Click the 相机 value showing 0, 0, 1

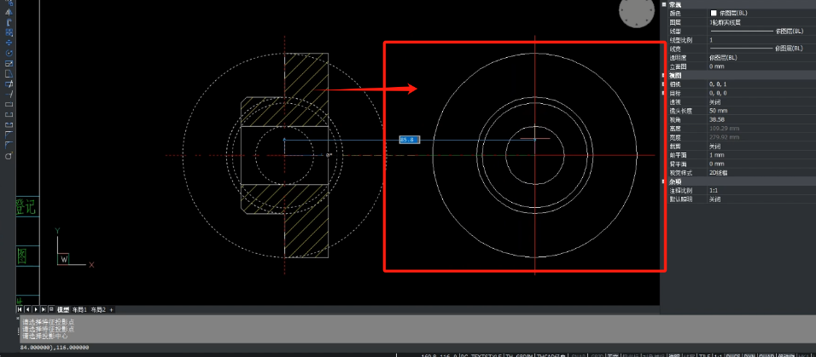click(x=761, y=84)
